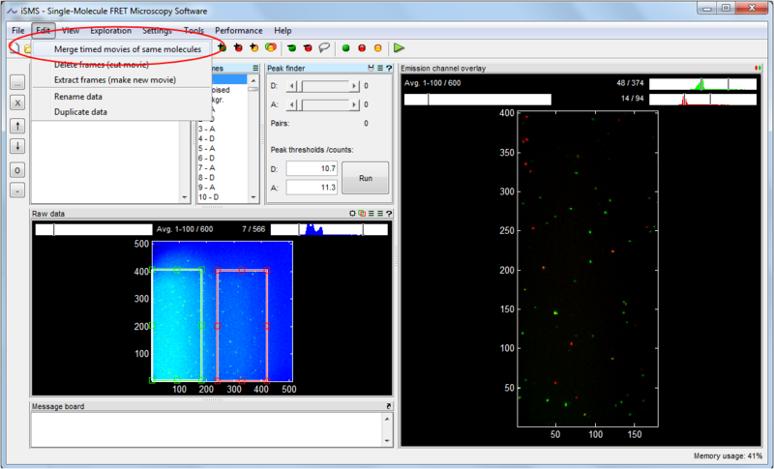Pop out the Message board panel
This screenshot has width=774, height=469.
pyautogui.click(x=388, y=406)
